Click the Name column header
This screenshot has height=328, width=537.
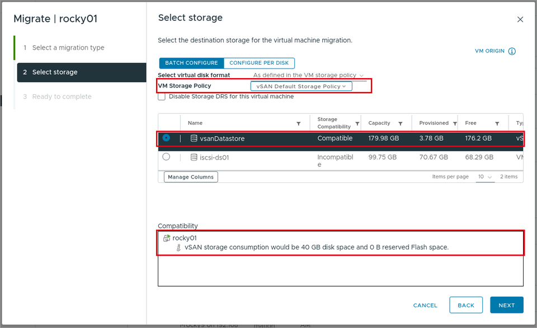pos(195,123)
